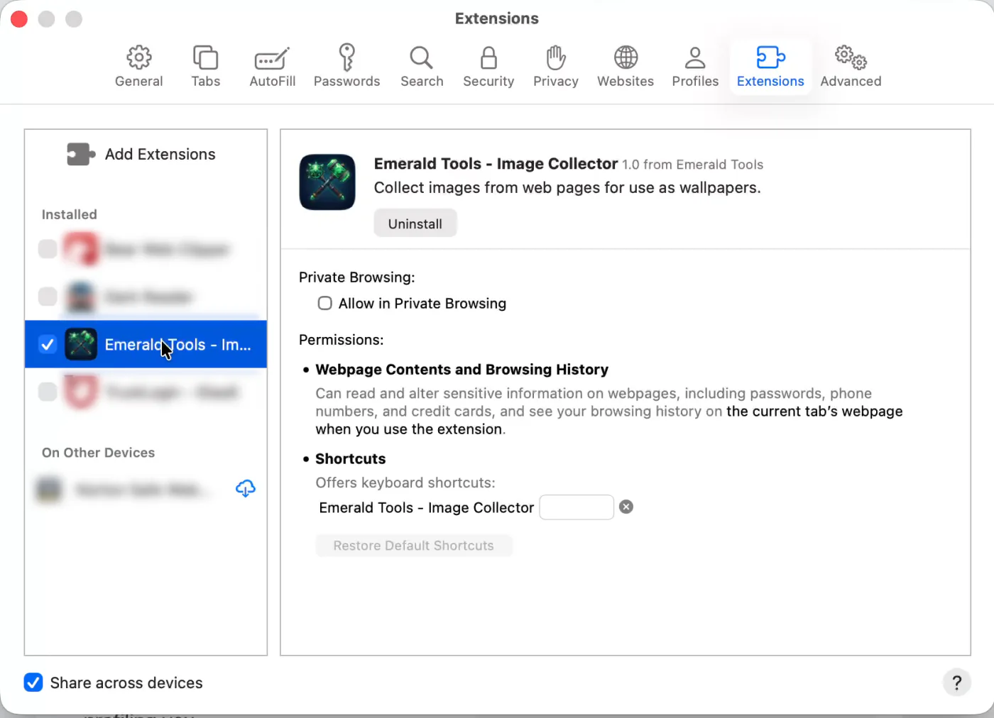Clear the Image Collector keyboard shortcut
994x718 pixels.
(626, 507)
